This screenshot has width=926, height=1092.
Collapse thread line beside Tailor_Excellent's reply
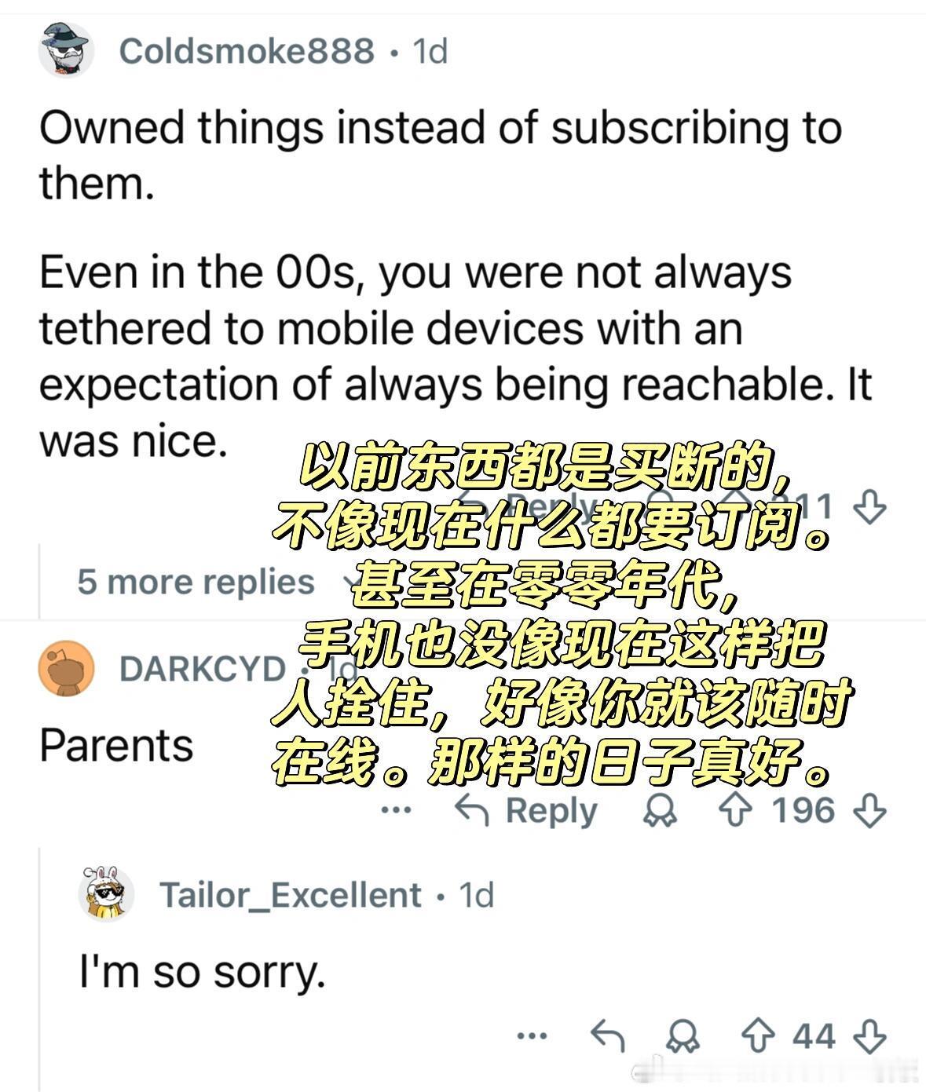[x=39, y=966]
